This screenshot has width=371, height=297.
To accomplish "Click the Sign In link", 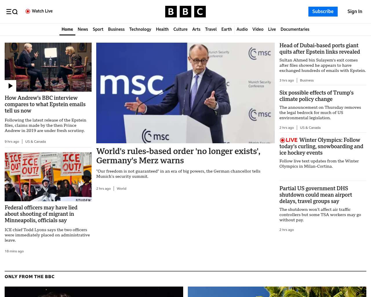I will coord(355,12).
